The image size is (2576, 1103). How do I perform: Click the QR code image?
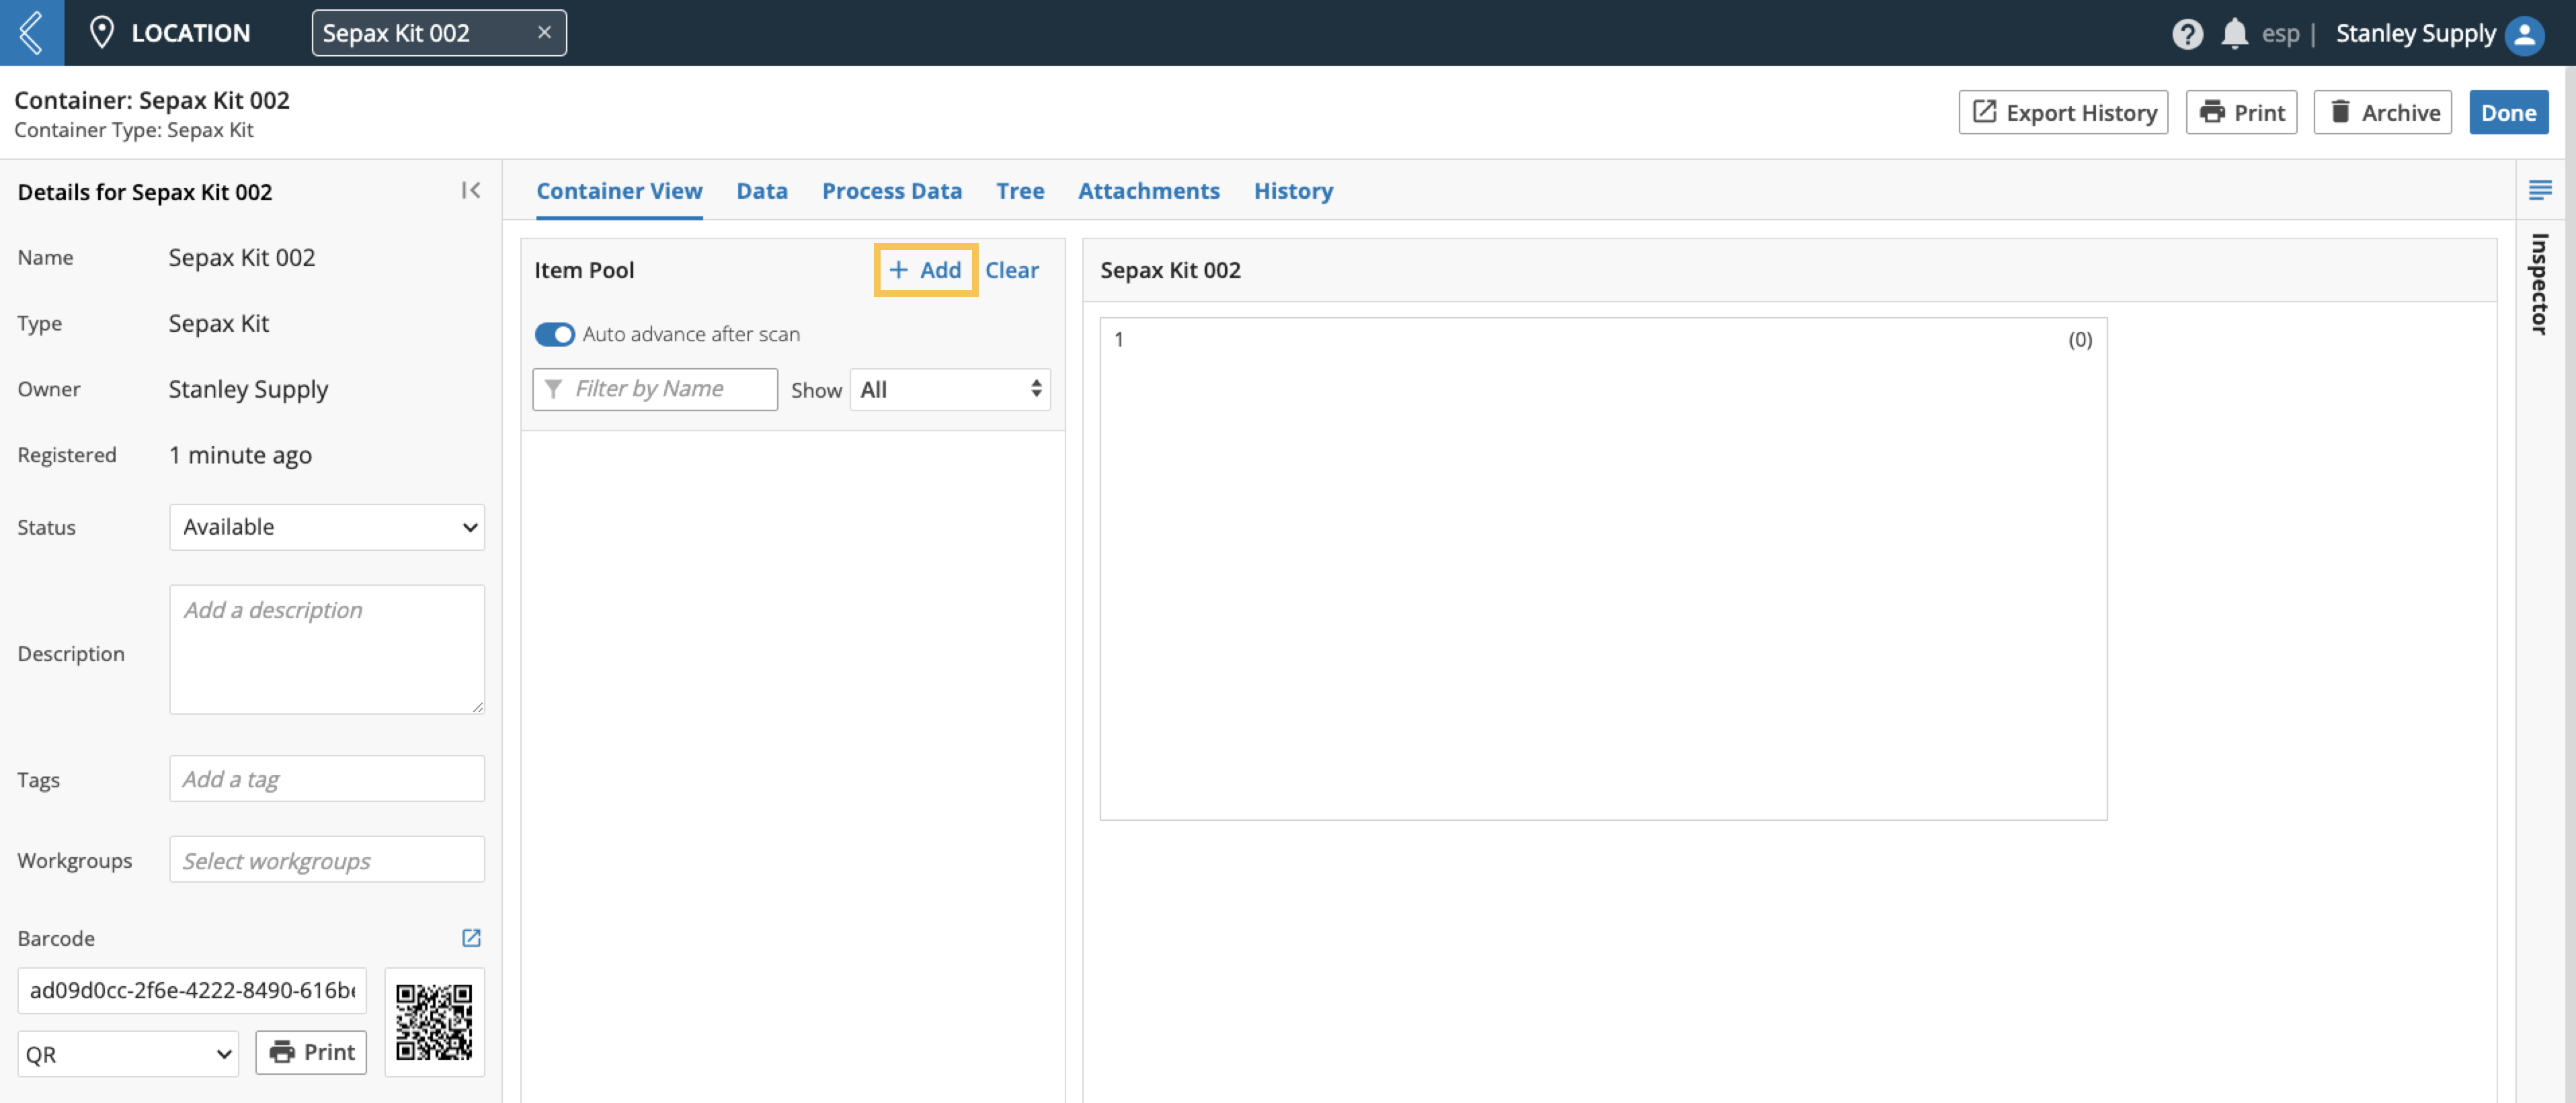434,1022
